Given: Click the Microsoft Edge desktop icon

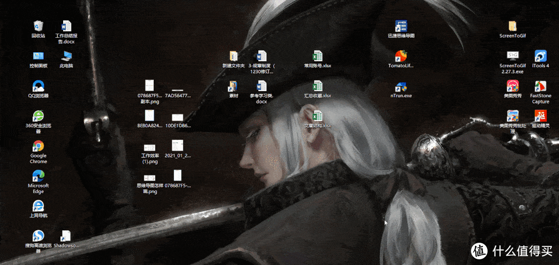Looking at the screenshot, I should (x=38, y=176).
